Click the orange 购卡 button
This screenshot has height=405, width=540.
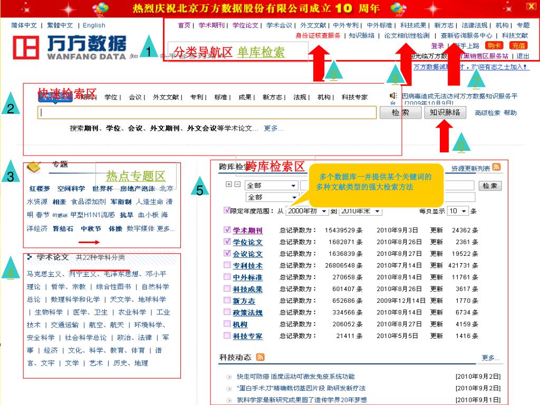coord(494,45)
